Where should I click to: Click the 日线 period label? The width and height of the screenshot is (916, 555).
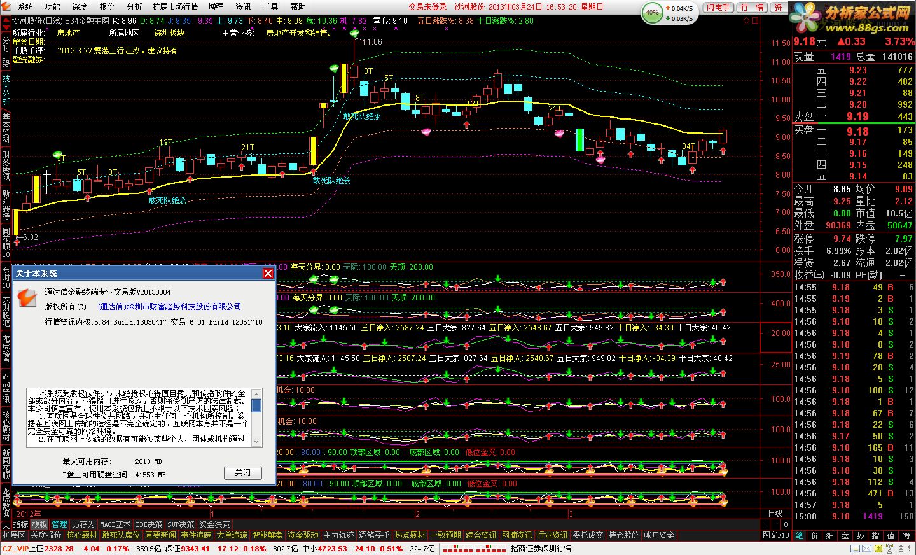775,514
